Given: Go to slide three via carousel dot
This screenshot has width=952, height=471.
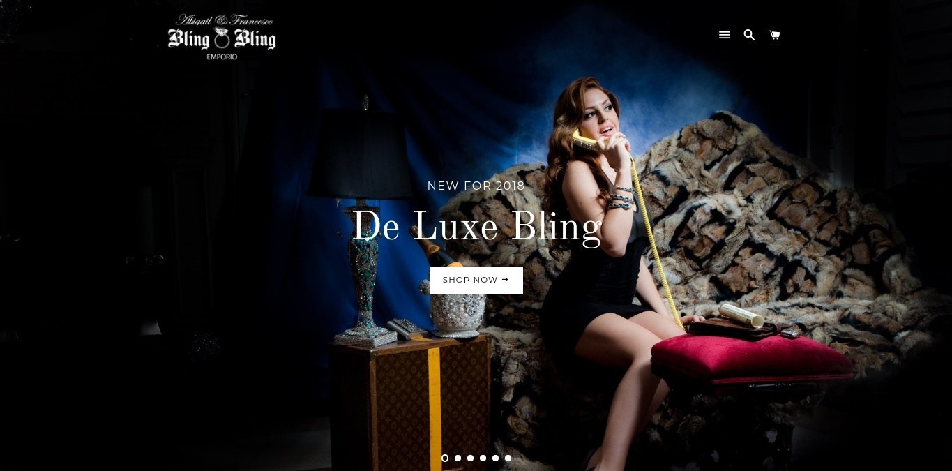Looking at the screenshot, I should 470,458.
